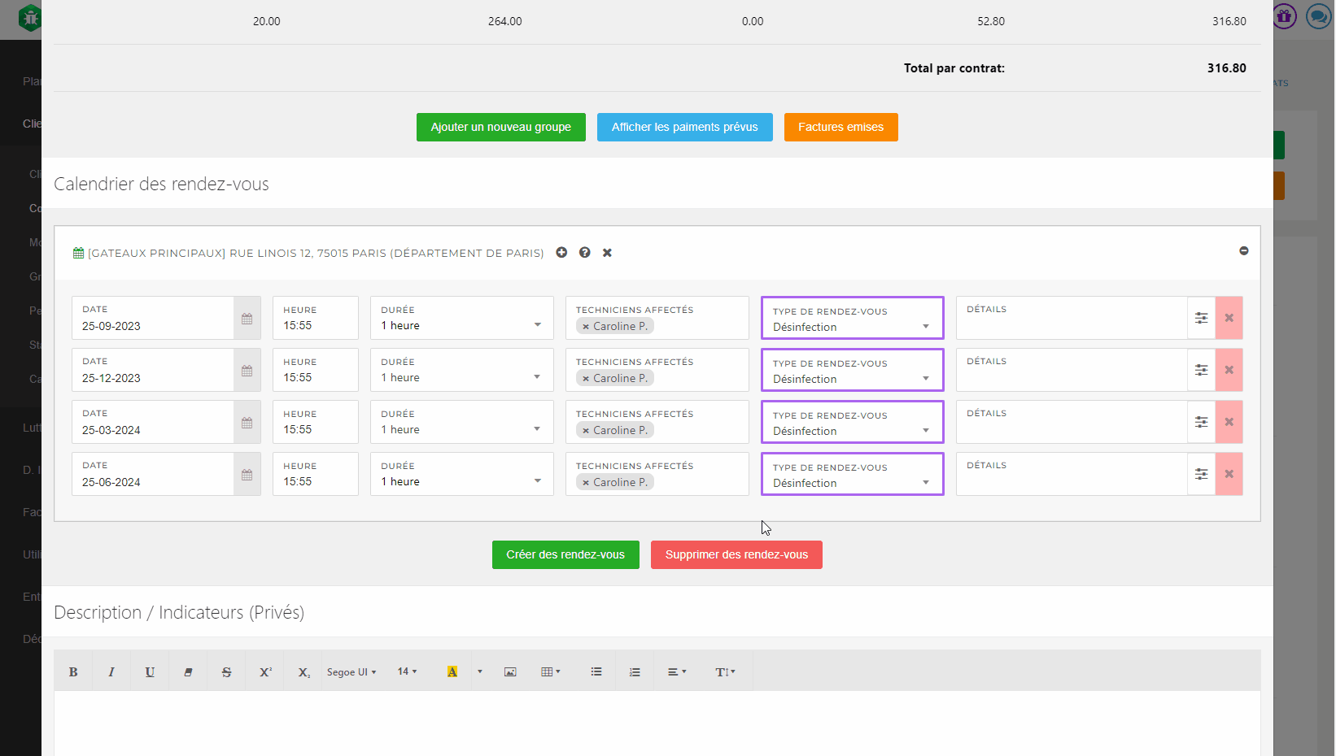Click Créer des rendez-vous button

pos(565,555)
